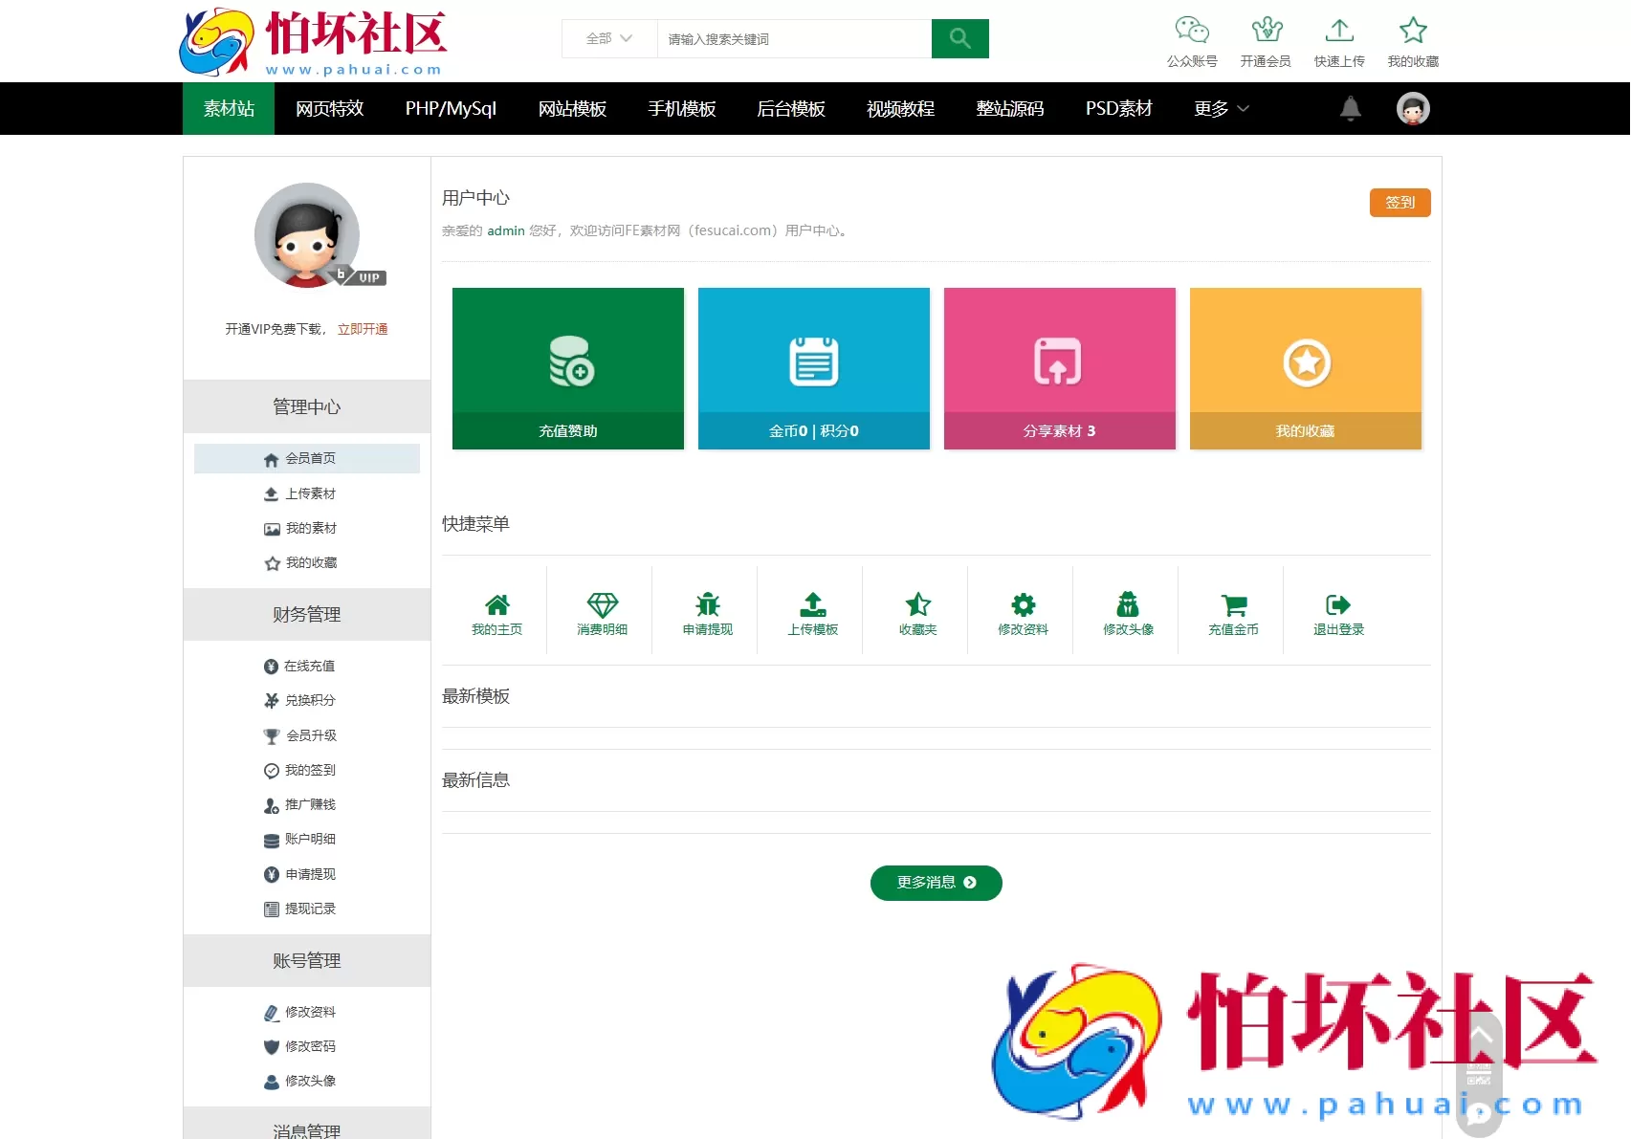
Task: Open the 全部 search category dropdown
Action: coord(608,38)
